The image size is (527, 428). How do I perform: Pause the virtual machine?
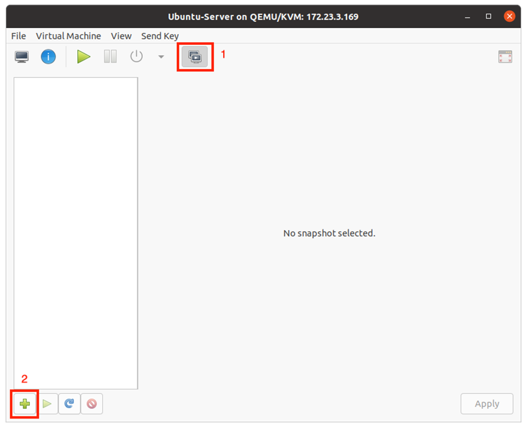click(x=110, y=57)
